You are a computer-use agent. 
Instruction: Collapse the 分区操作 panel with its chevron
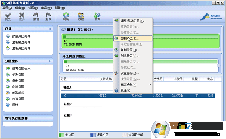click(x=50, y=61)
